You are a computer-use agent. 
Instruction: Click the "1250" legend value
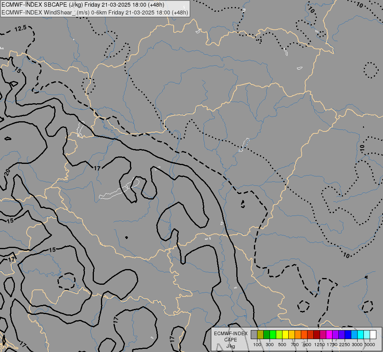pyautogui.click(x=320, y=345)
